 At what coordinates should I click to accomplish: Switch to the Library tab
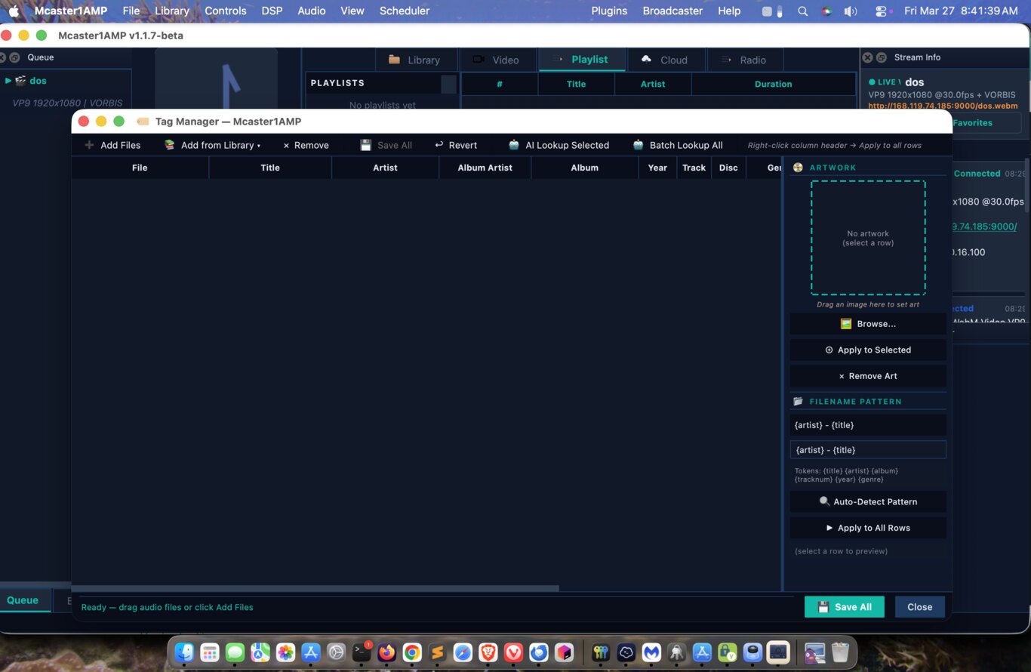tap(416, 60)
